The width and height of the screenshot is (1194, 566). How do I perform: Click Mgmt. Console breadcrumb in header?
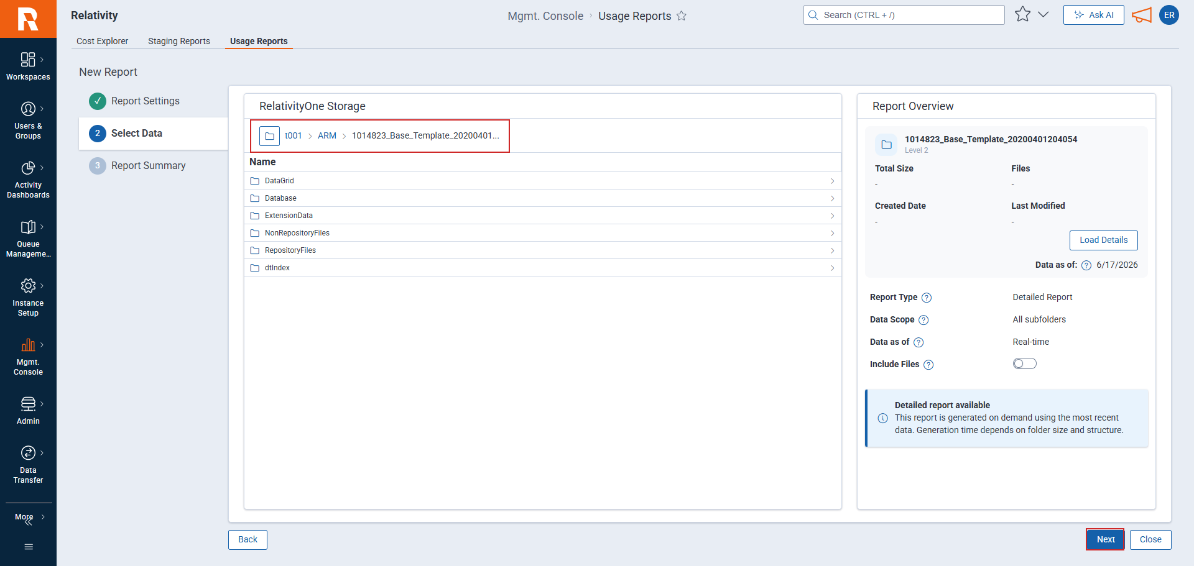pyautogui.click(x=545, y=16)
